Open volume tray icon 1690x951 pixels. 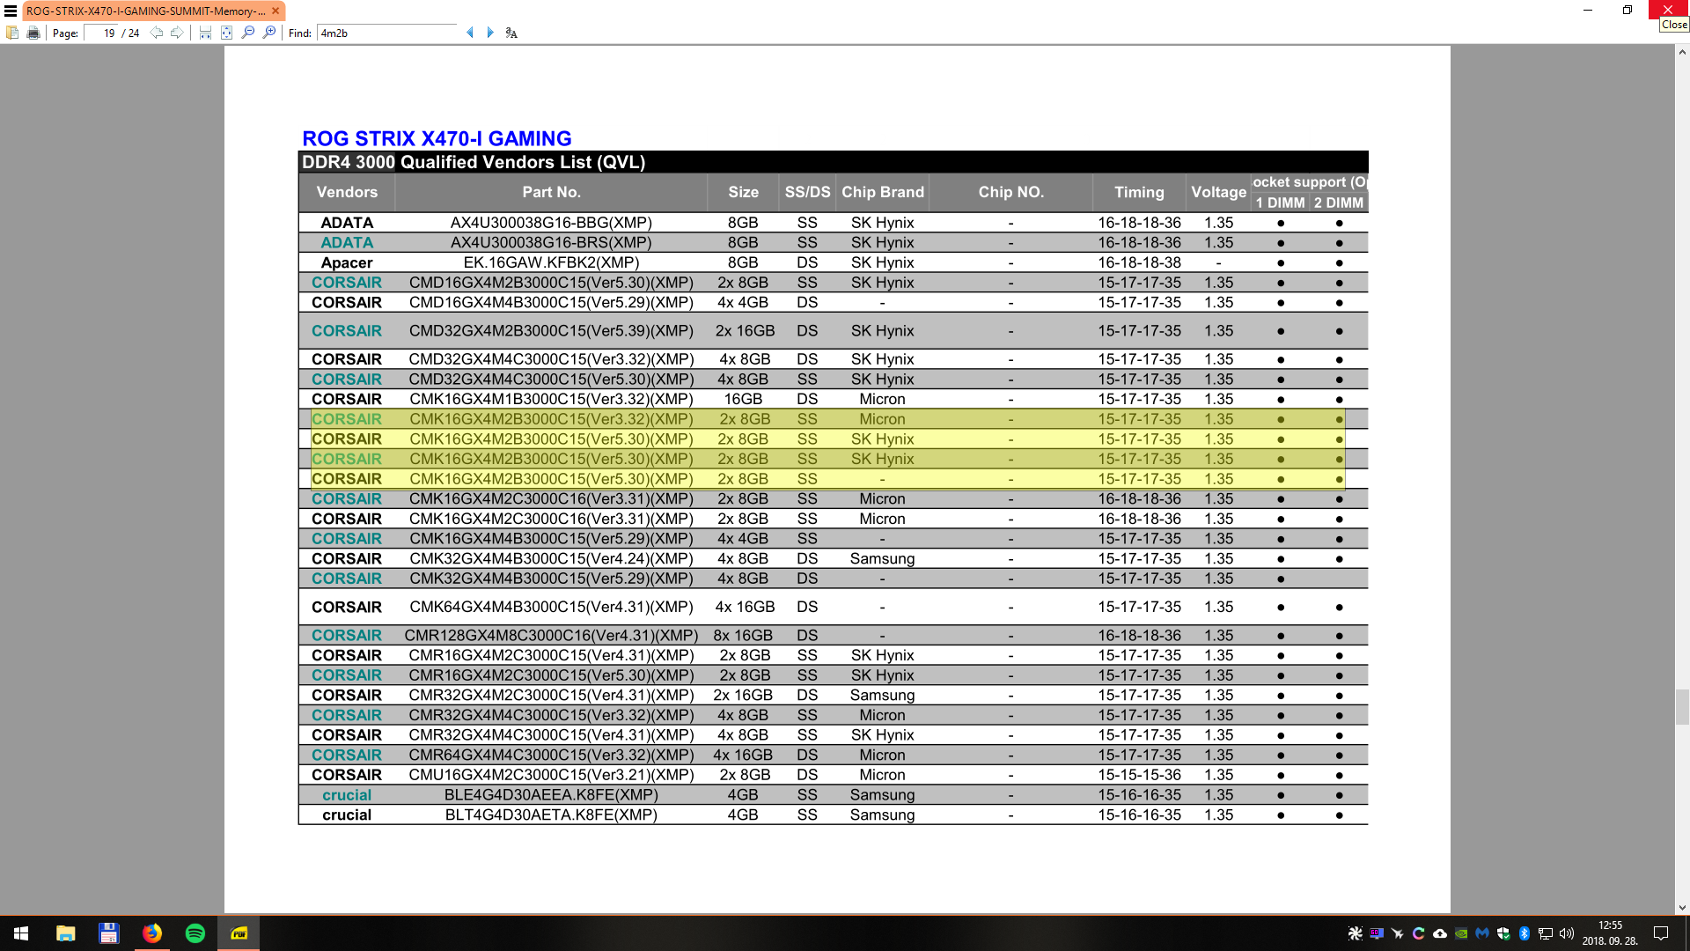[1567, 933]
